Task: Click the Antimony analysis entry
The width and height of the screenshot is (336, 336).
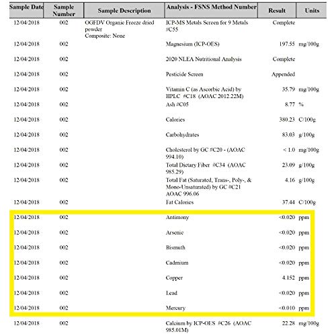Action: tap(177, 218)
